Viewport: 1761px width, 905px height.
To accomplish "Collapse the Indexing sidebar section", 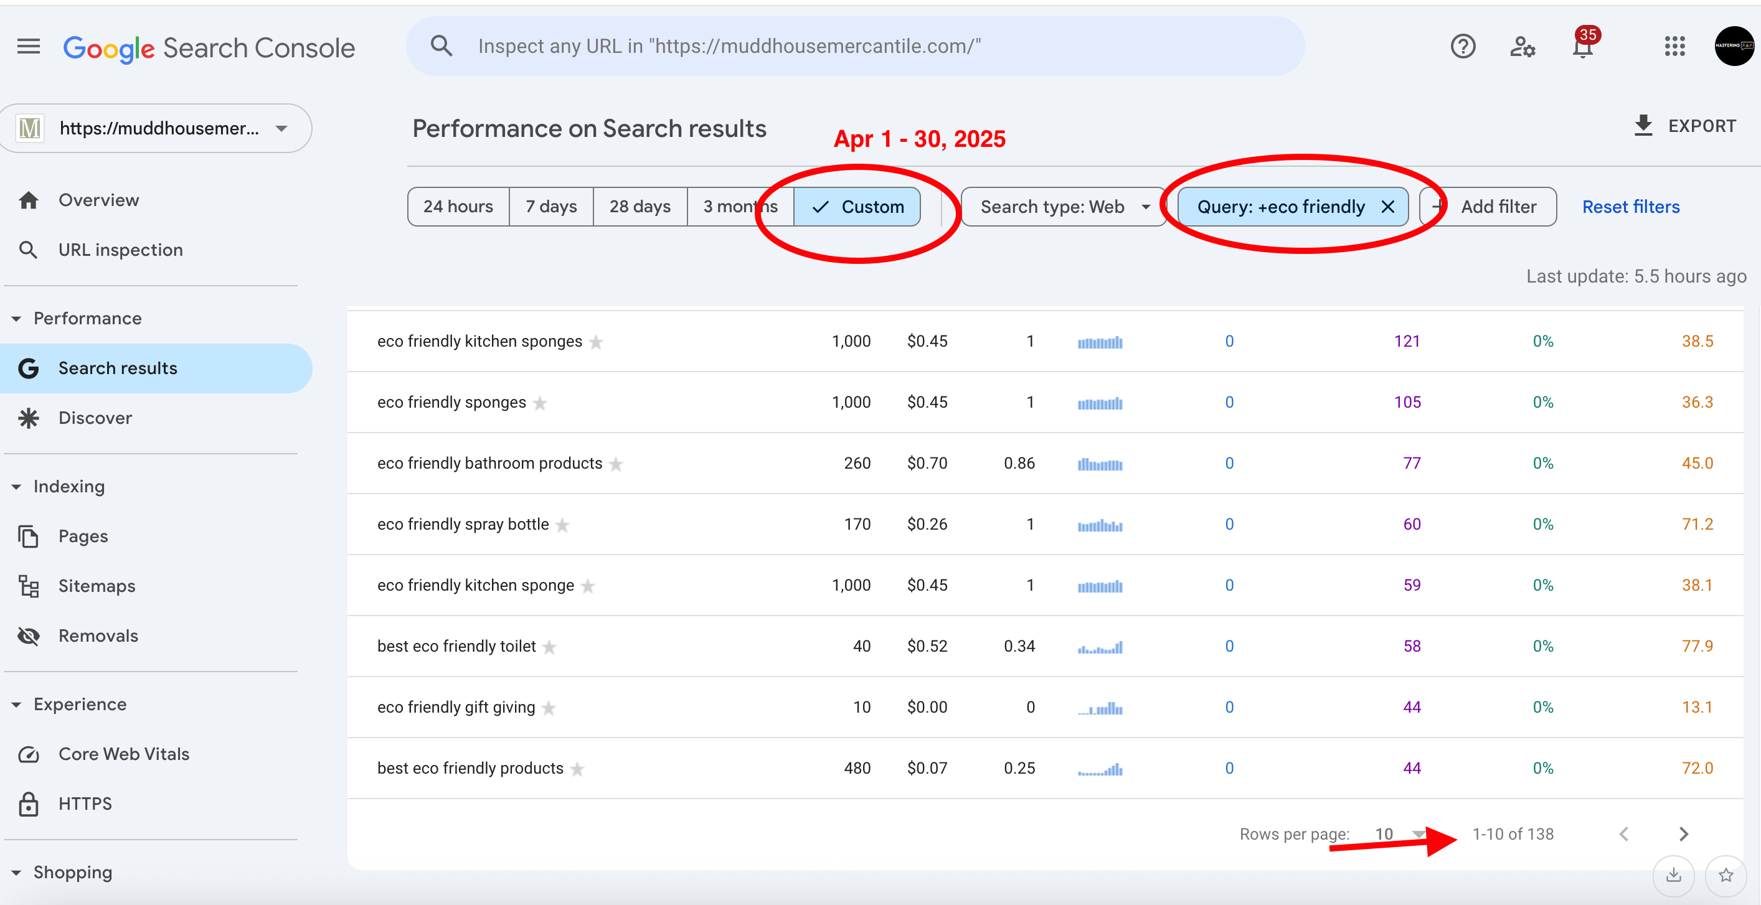I will coord(16,487).
